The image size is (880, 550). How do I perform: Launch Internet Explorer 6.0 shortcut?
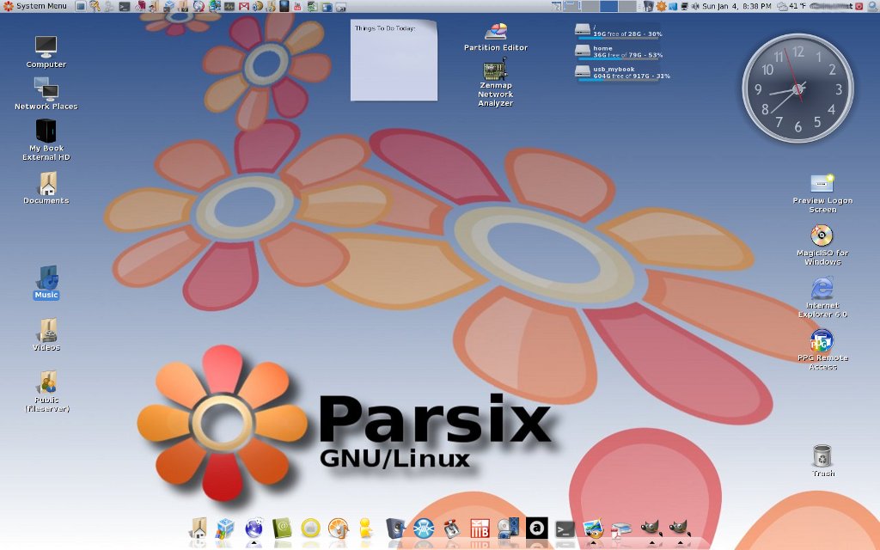pyautogui.click(x=822, y=297)
